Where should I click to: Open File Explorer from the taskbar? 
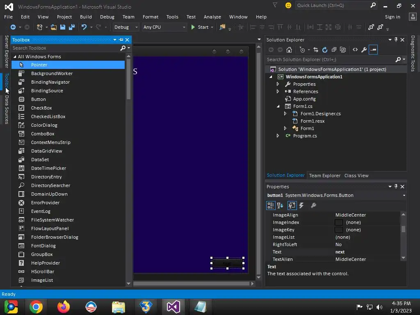point(119,307)
